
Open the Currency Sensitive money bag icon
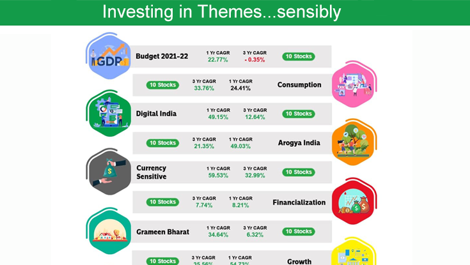[108, 172]
